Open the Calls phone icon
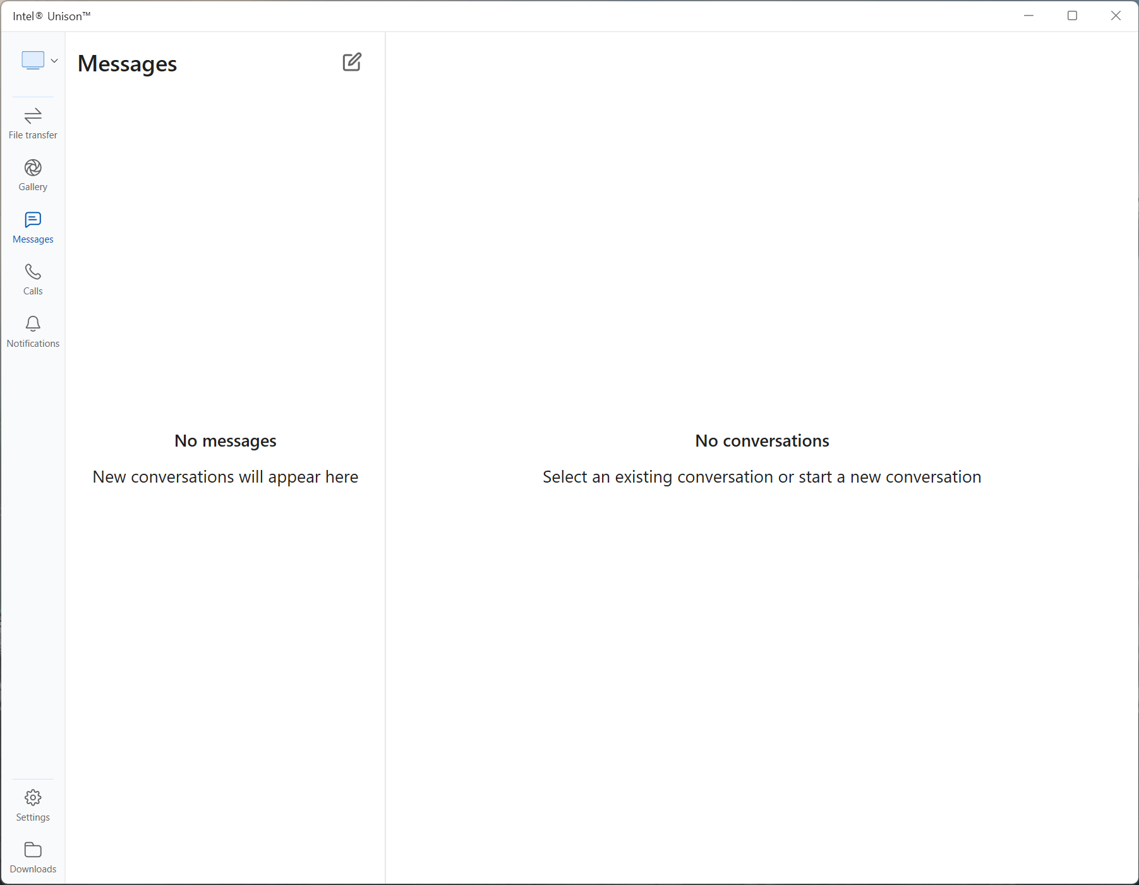This screenshot has width=1139, height=885. (33, 272)
